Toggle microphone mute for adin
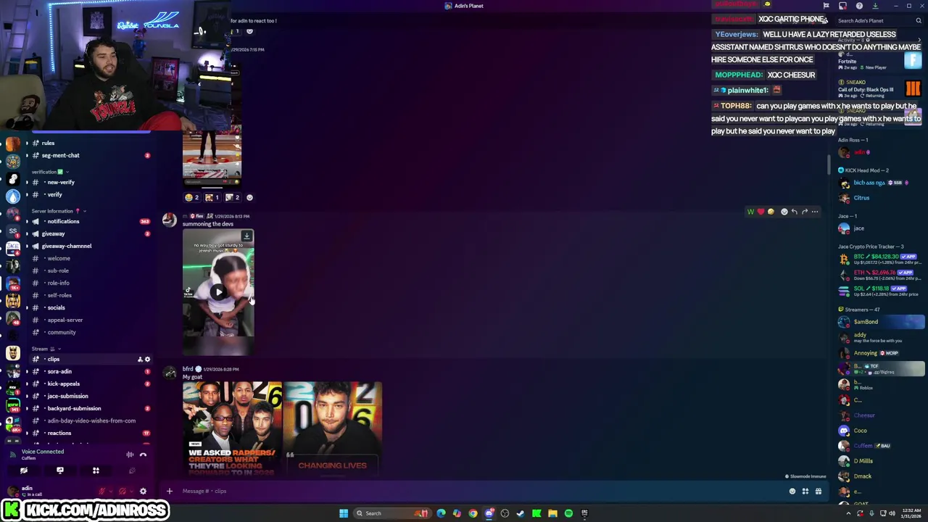The width and height of the screenshot is (928, 522). (102, 491)
